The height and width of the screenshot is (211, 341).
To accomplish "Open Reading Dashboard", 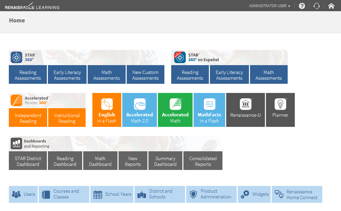I will (65, 160).
